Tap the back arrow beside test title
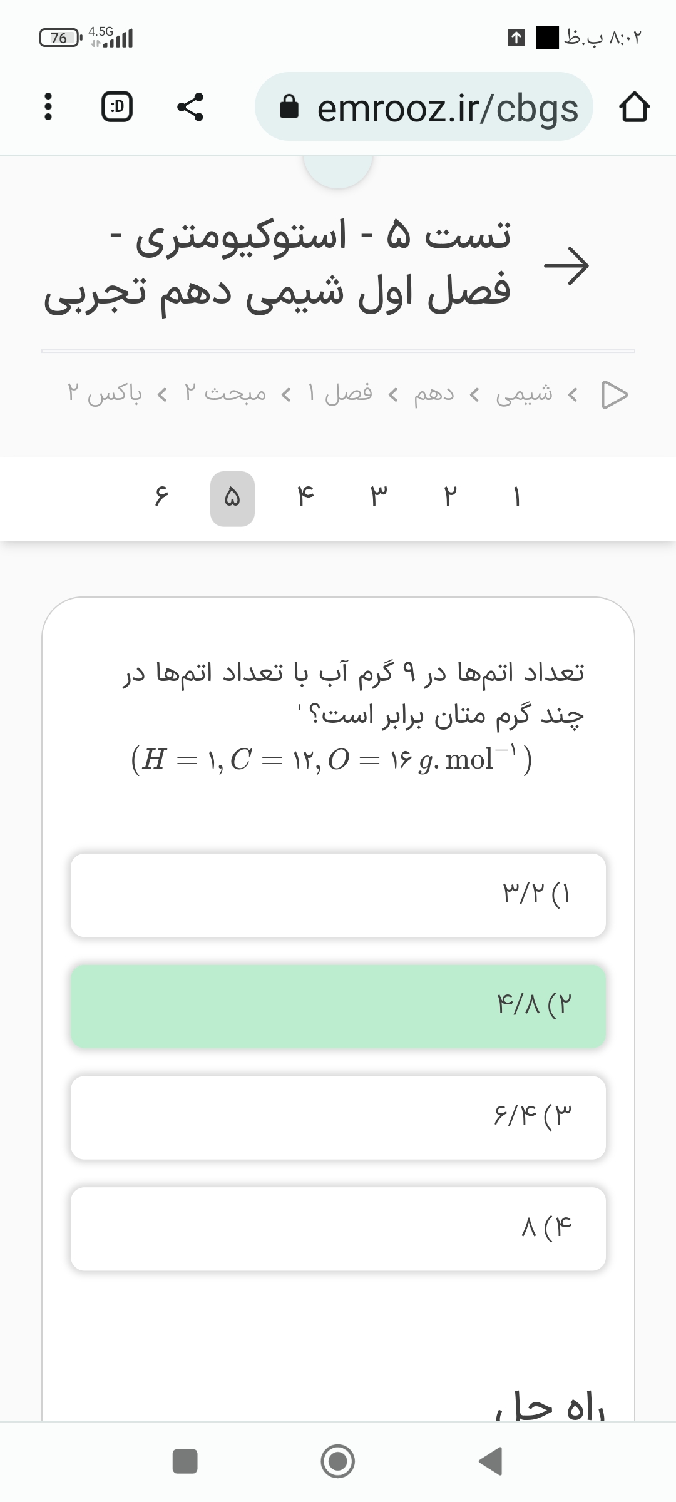The width and height of the screenshot is (676, 1502). tap(566, 265)
